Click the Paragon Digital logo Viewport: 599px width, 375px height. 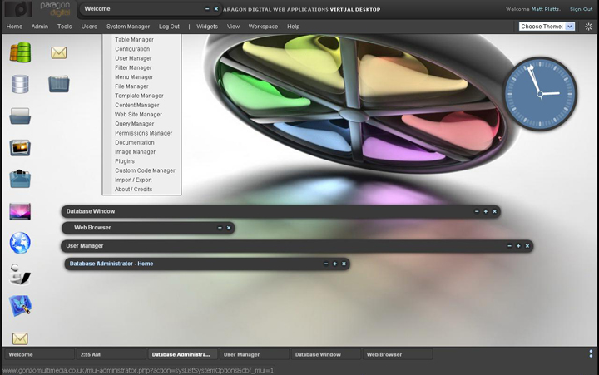38,9
